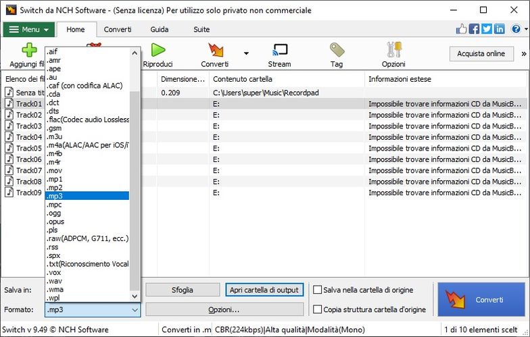The height and width of the screenshot is (337, 530).
Task: Click the Twitter share icon
Action: [x=487, y=29]
